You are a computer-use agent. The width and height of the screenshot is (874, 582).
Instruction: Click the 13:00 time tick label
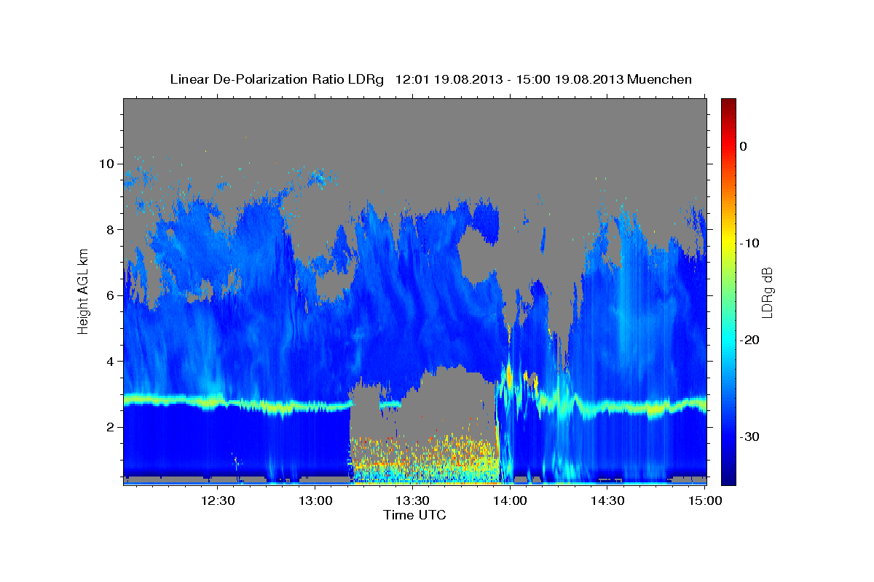click(316, 501)
